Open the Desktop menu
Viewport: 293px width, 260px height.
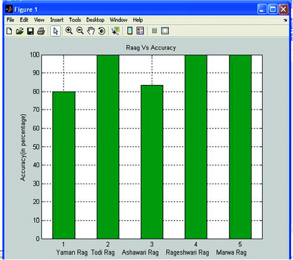[x=95, y=20]
